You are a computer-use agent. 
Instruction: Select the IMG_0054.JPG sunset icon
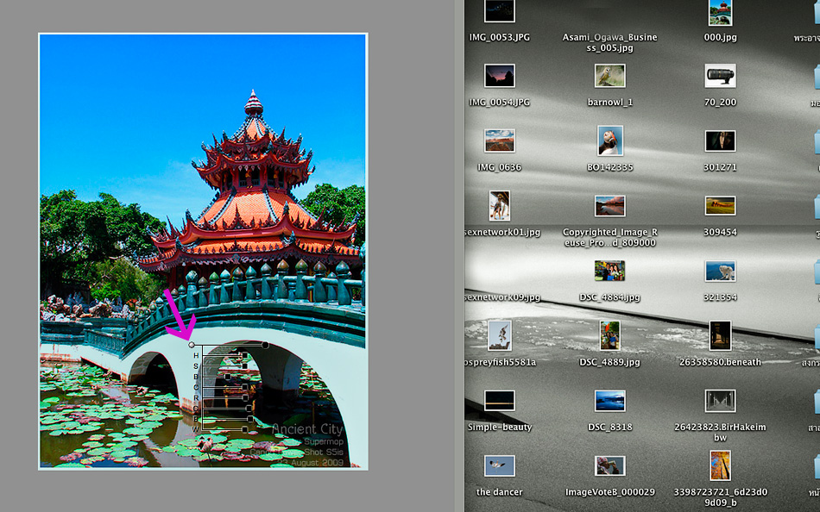[x=500, y=76]
